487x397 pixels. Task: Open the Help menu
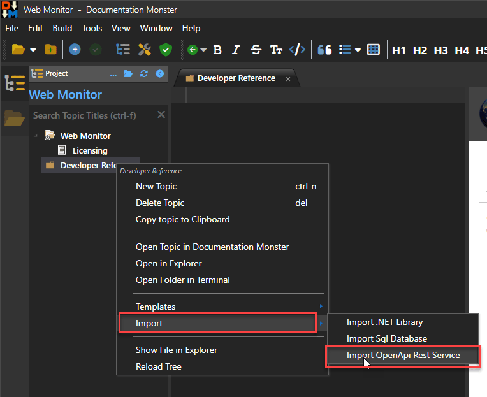[x=191, y=28]
